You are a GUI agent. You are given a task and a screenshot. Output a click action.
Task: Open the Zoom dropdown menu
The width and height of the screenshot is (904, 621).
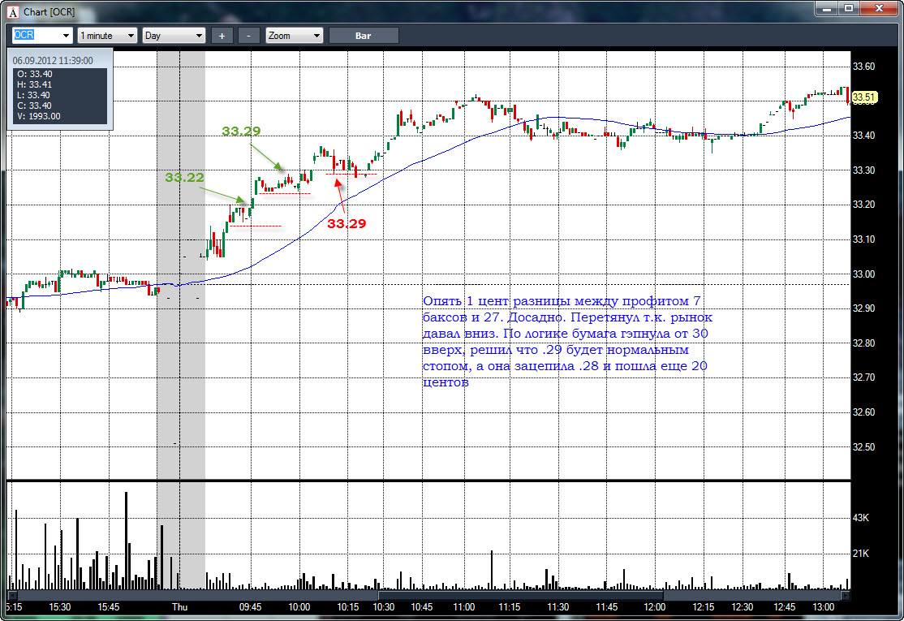294,36
